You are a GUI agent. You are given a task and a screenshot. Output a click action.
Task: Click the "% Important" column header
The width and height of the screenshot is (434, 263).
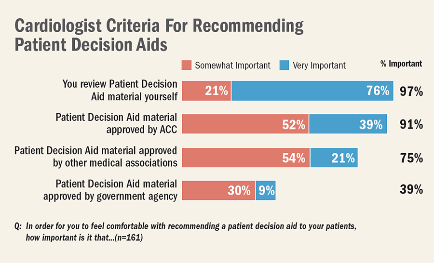tap(401, 64)
